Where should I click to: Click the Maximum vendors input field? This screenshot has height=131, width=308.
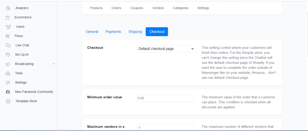(x=165, y=127)
